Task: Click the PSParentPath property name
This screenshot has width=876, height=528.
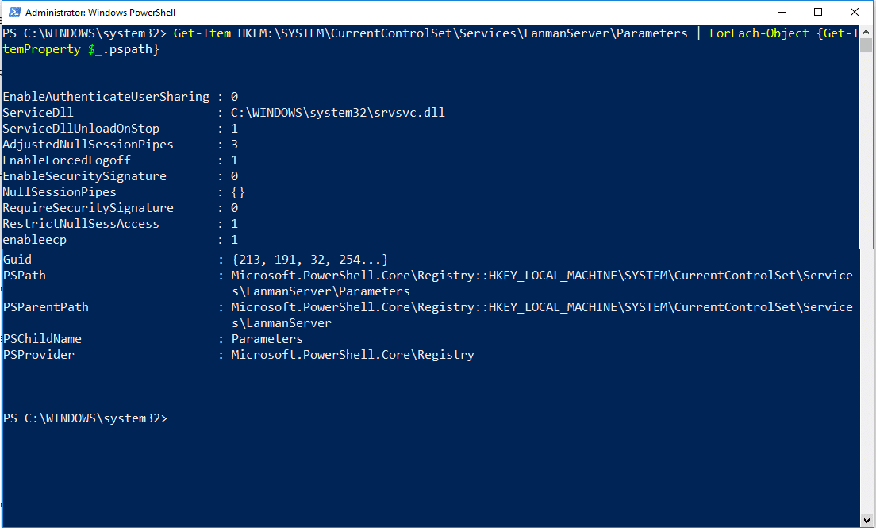Action: pos(46,307)
